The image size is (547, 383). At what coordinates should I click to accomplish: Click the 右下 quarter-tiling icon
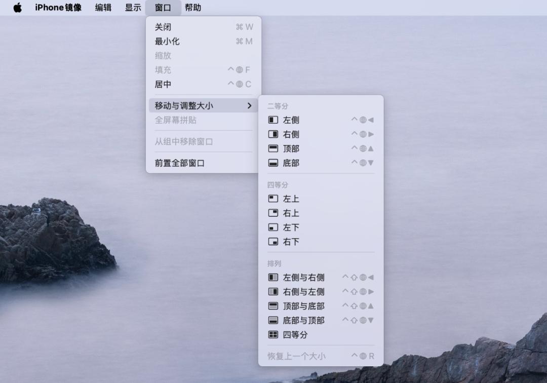click(x=272, y=242)
